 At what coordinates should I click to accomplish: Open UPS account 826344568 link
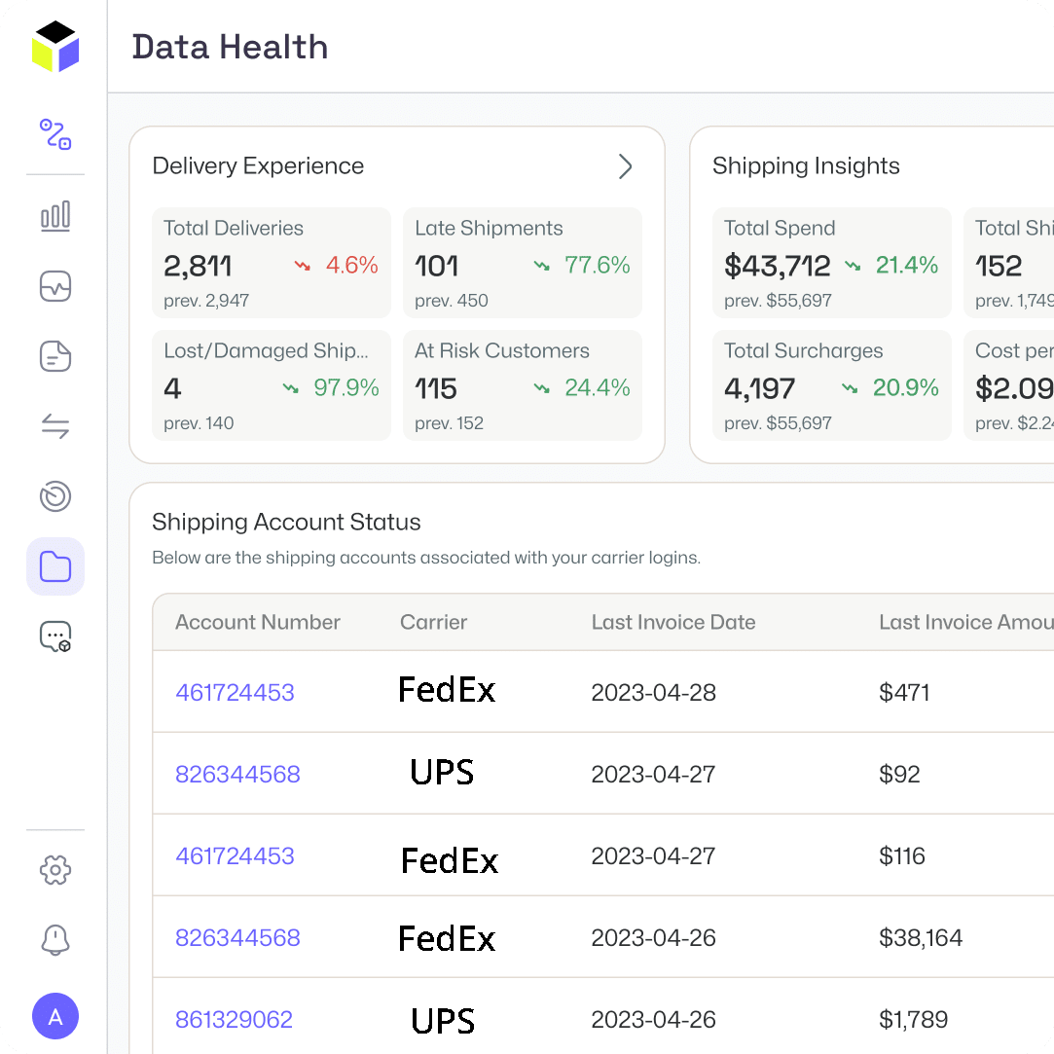[237, 775]
